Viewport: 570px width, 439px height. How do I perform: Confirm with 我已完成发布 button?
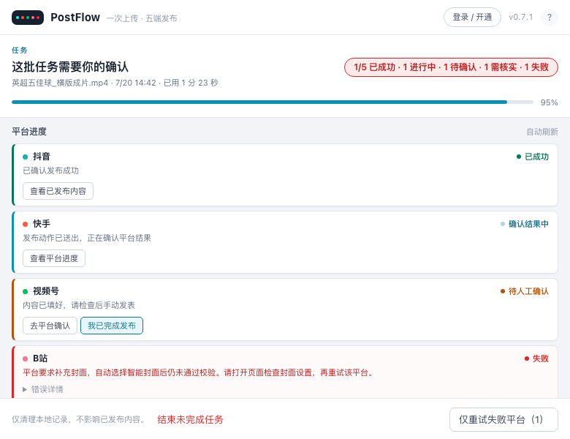tap(112, 326)
